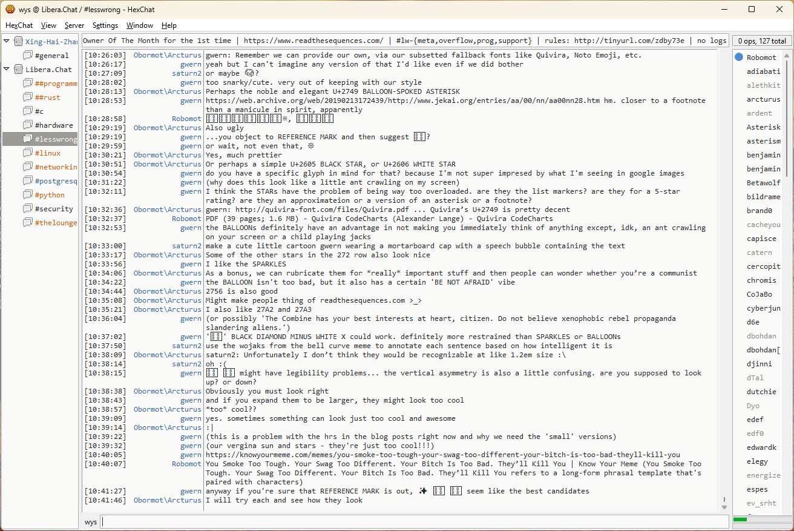Click chat scrollbar down arrow
This screenshot has width=794, height=531.
pyautogui.click(x=724, y=507)
